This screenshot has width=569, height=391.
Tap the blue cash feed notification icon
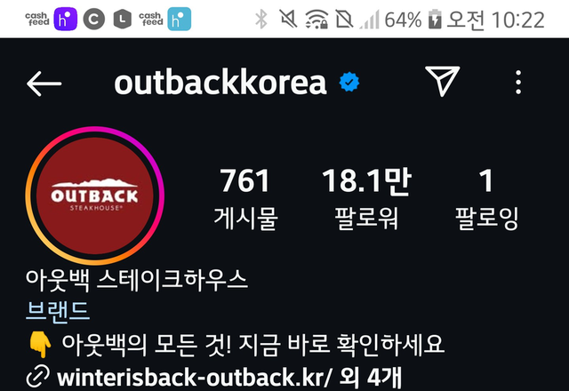180,19
